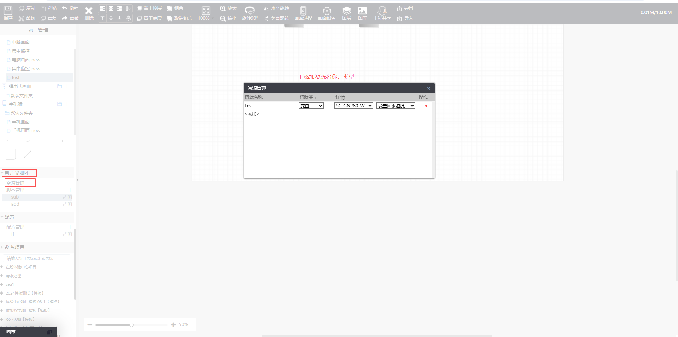Open the 图库 image library icon
678x337 pixels.
[x=362, y=11]
